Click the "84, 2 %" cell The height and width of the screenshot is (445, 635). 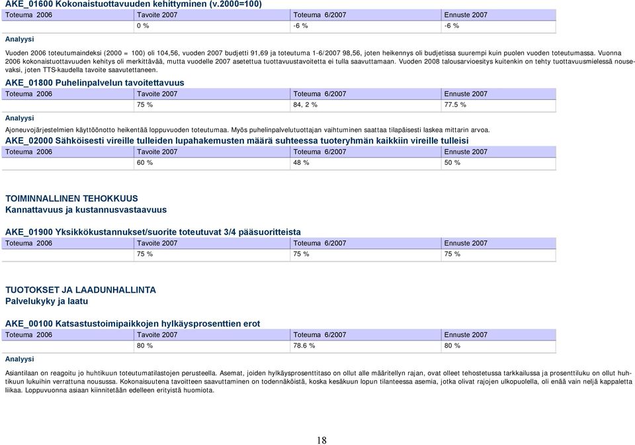pyautogui.click(x=305, y=105)
